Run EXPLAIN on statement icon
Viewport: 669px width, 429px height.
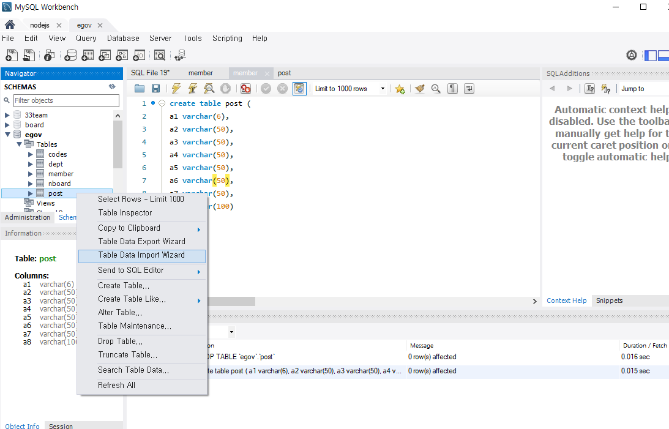point(209,89)
